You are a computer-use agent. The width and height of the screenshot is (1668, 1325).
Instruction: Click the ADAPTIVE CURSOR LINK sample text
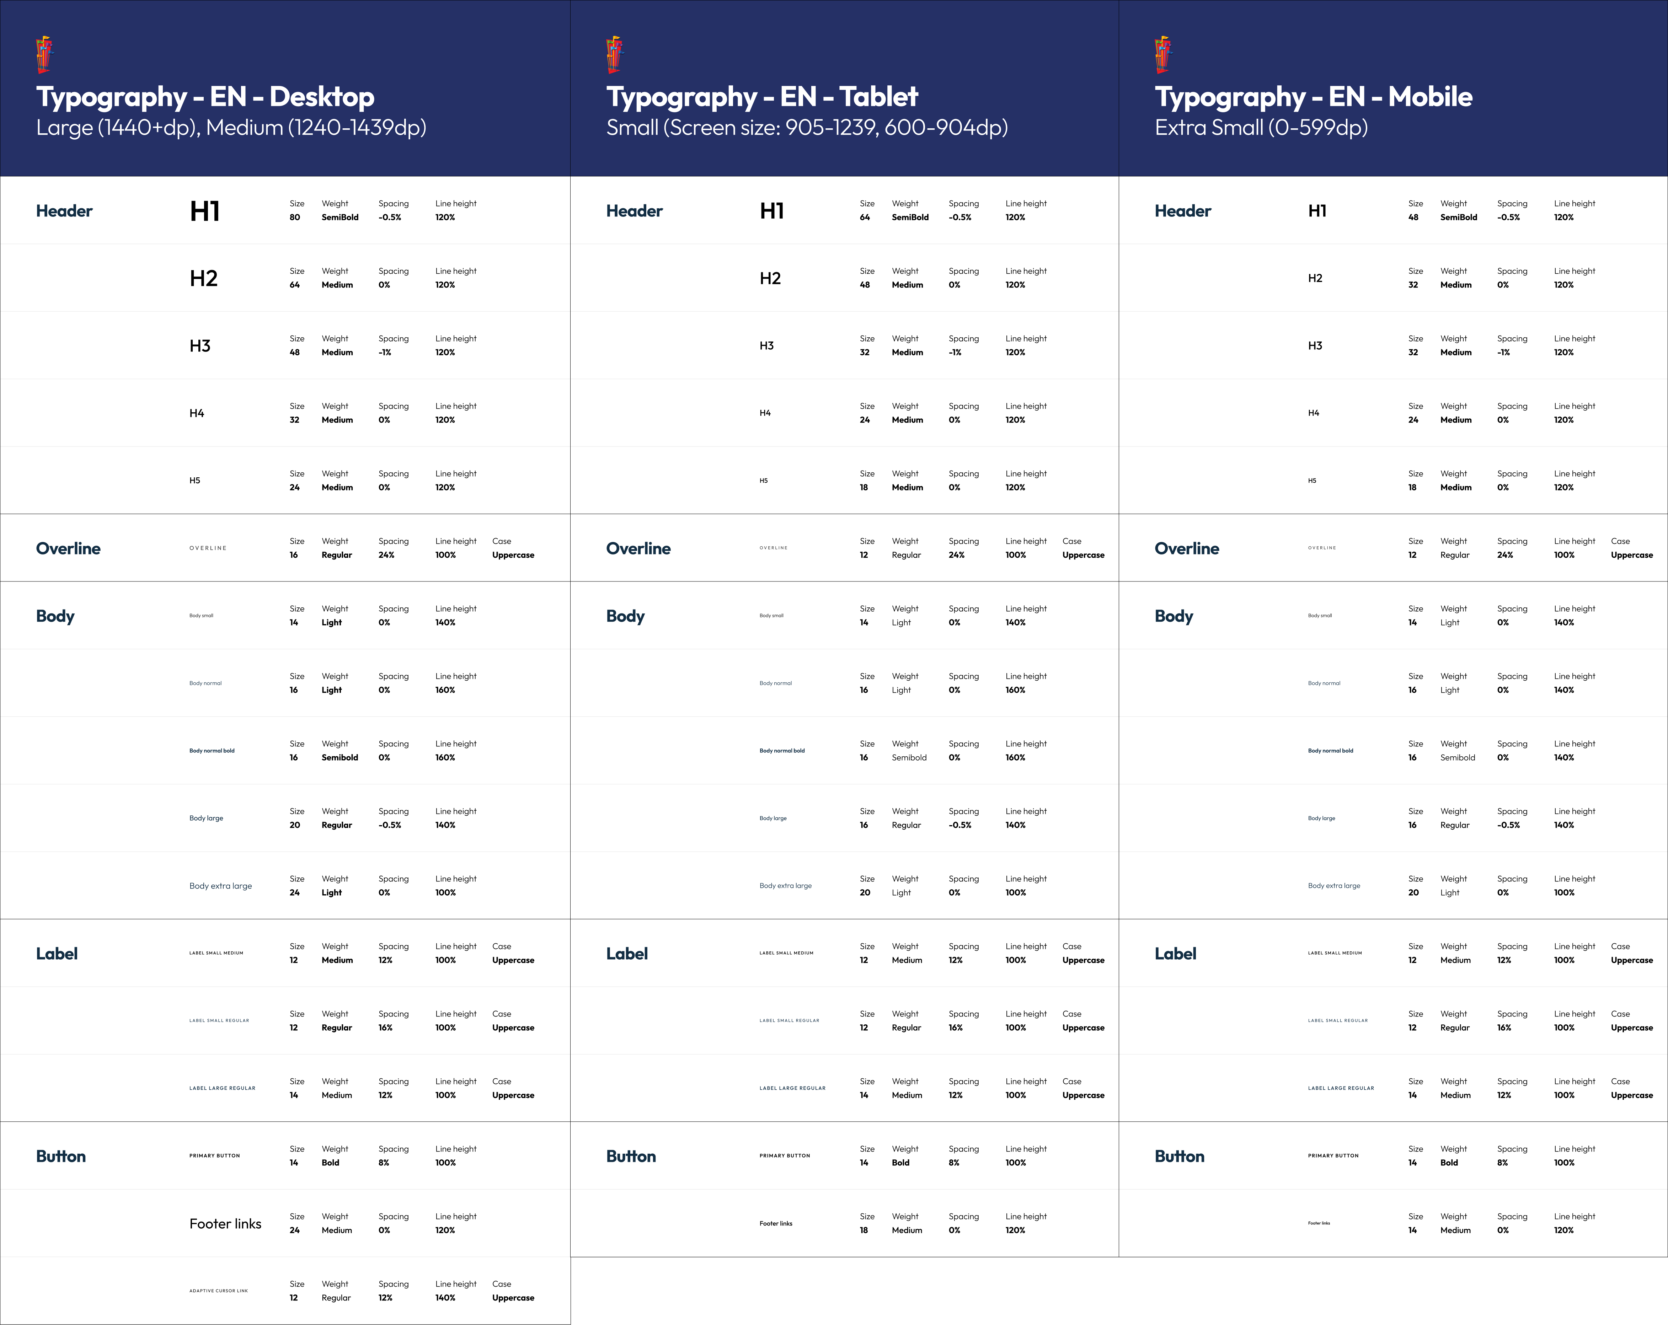point(219,1291)
